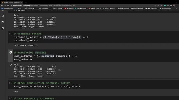Click cumulative output value -0.032664
Screen dimensions: 179x100
pos(51,71)
